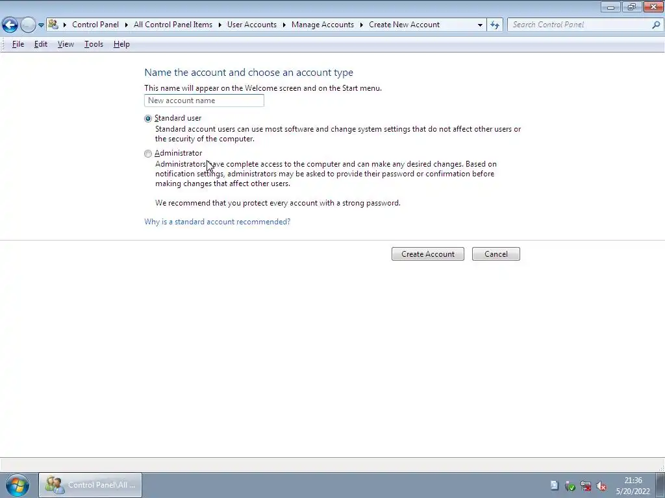665x498 pixels.
Task: Return to Manage Accounts breadcrumb
Action: [323, 25]
